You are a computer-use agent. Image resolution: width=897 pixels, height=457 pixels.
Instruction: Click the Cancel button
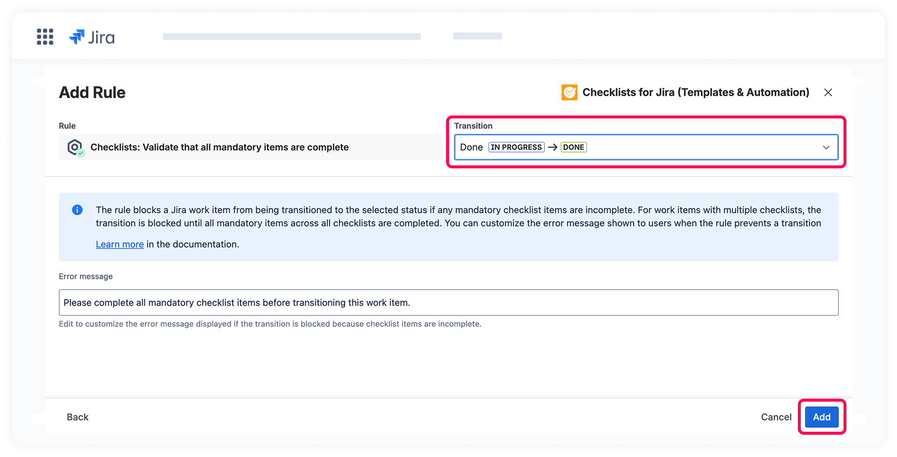(776, 417)
